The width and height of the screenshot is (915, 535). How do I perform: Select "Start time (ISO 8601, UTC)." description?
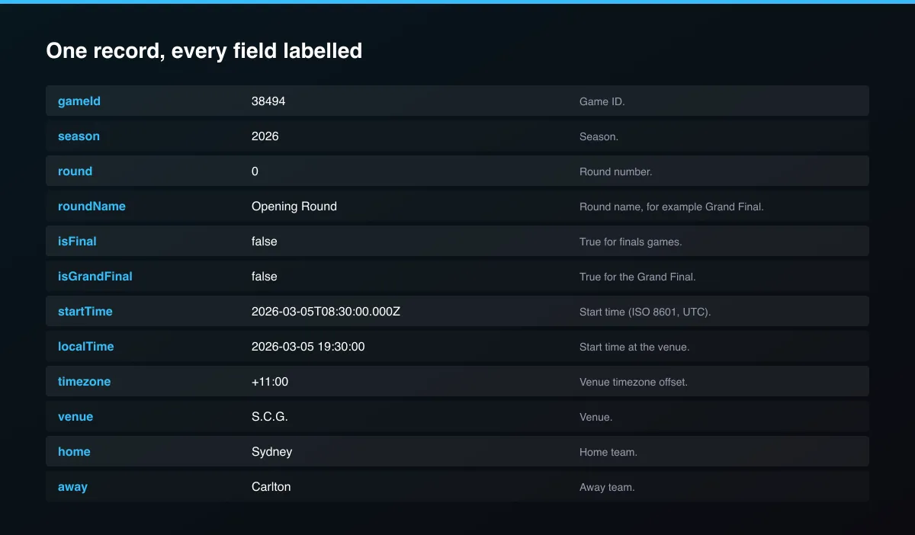click(645, 312)
